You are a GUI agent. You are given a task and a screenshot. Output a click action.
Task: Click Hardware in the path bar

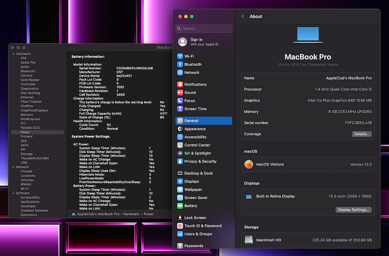[131, 214]
